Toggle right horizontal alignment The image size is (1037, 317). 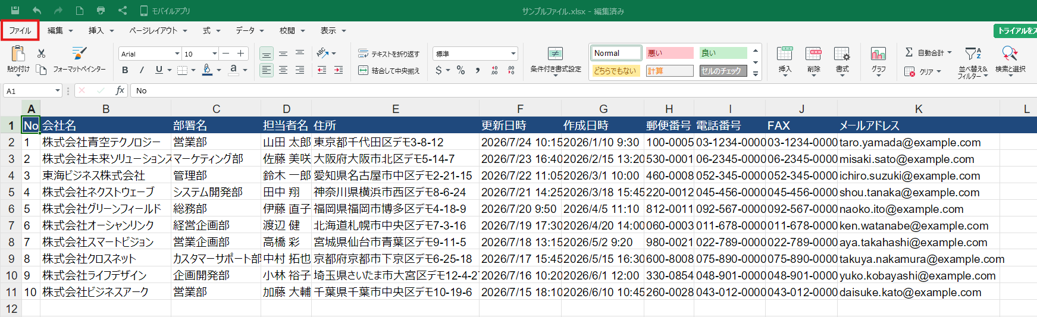300,70
